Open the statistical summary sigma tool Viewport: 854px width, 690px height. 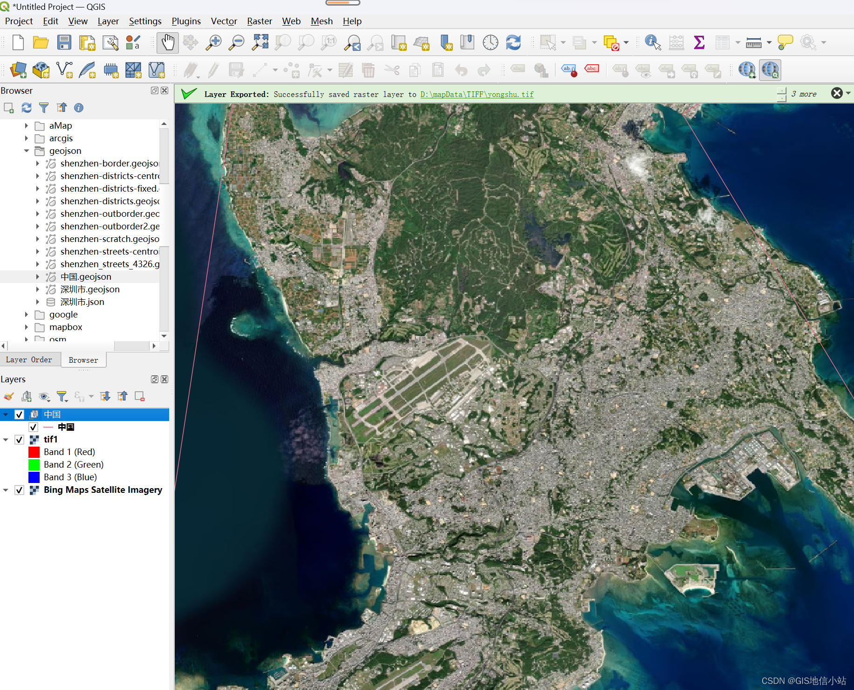pyautogui.click(x=699, y=43)
